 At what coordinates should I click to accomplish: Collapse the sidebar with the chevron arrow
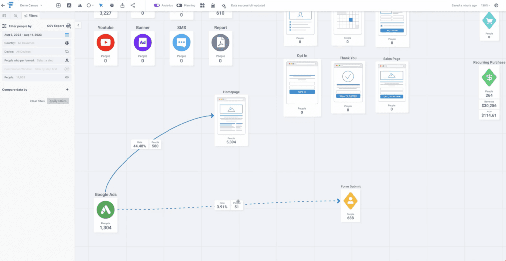[78, 25]
